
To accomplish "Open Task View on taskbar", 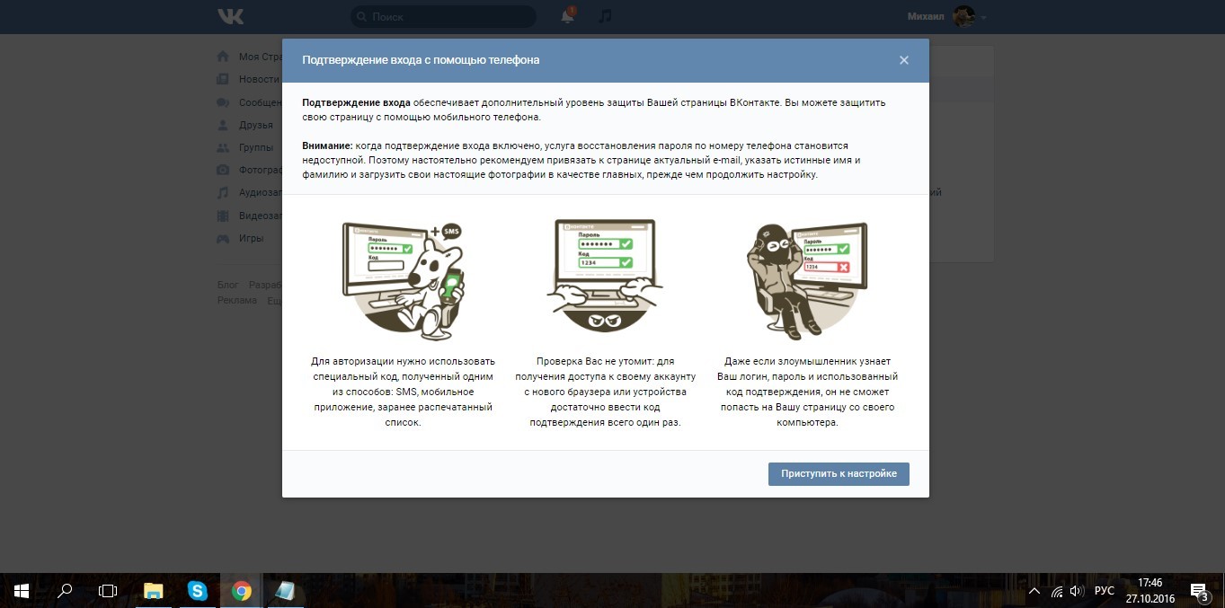I will click(x=108, y=591).
